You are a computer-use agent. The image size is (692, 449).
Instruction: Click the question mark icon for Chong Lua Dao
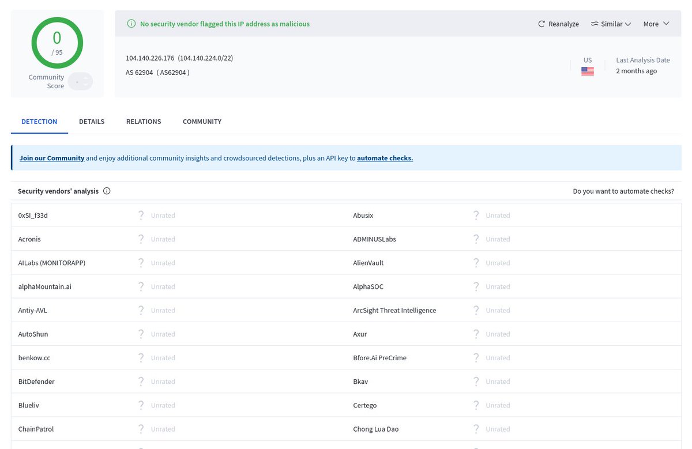(476, 429)
